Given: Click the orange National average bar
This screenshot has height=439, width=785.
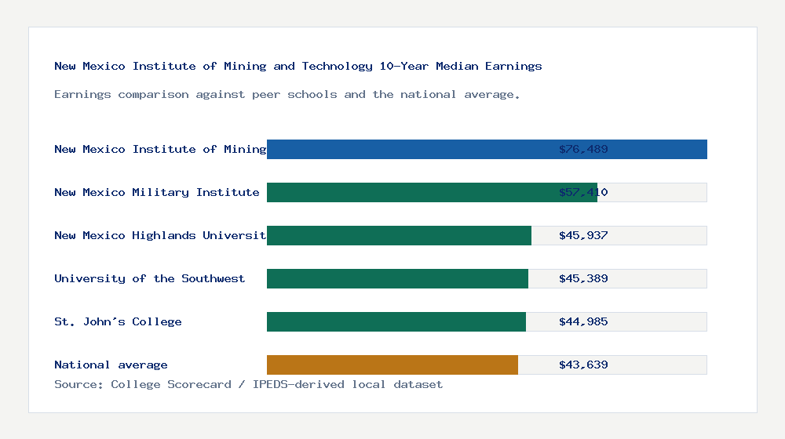Looking at the screenshot, I should (392, 365).
